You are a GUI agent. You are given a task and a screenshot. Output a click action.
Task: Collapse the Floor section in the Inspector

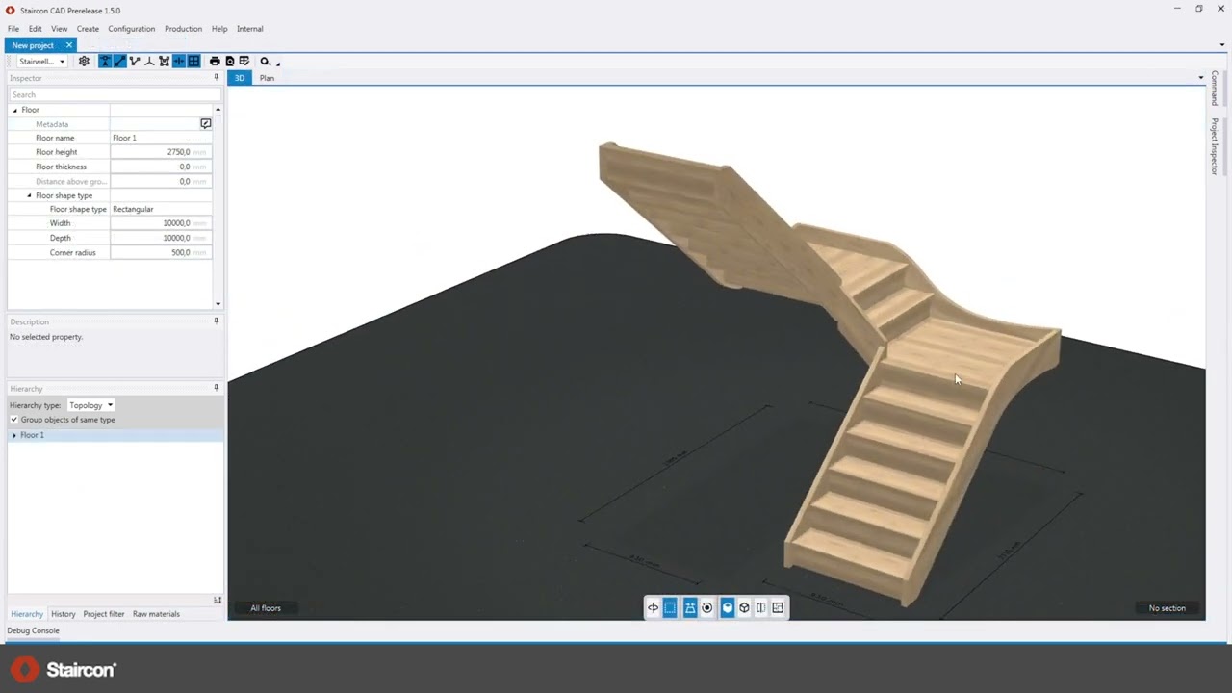pos(14,110)
